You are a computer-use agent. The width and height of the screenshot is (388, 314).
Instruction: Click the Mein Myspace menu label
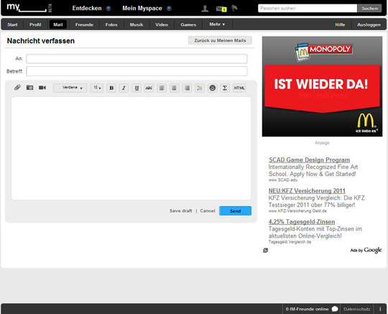(142, 8)
